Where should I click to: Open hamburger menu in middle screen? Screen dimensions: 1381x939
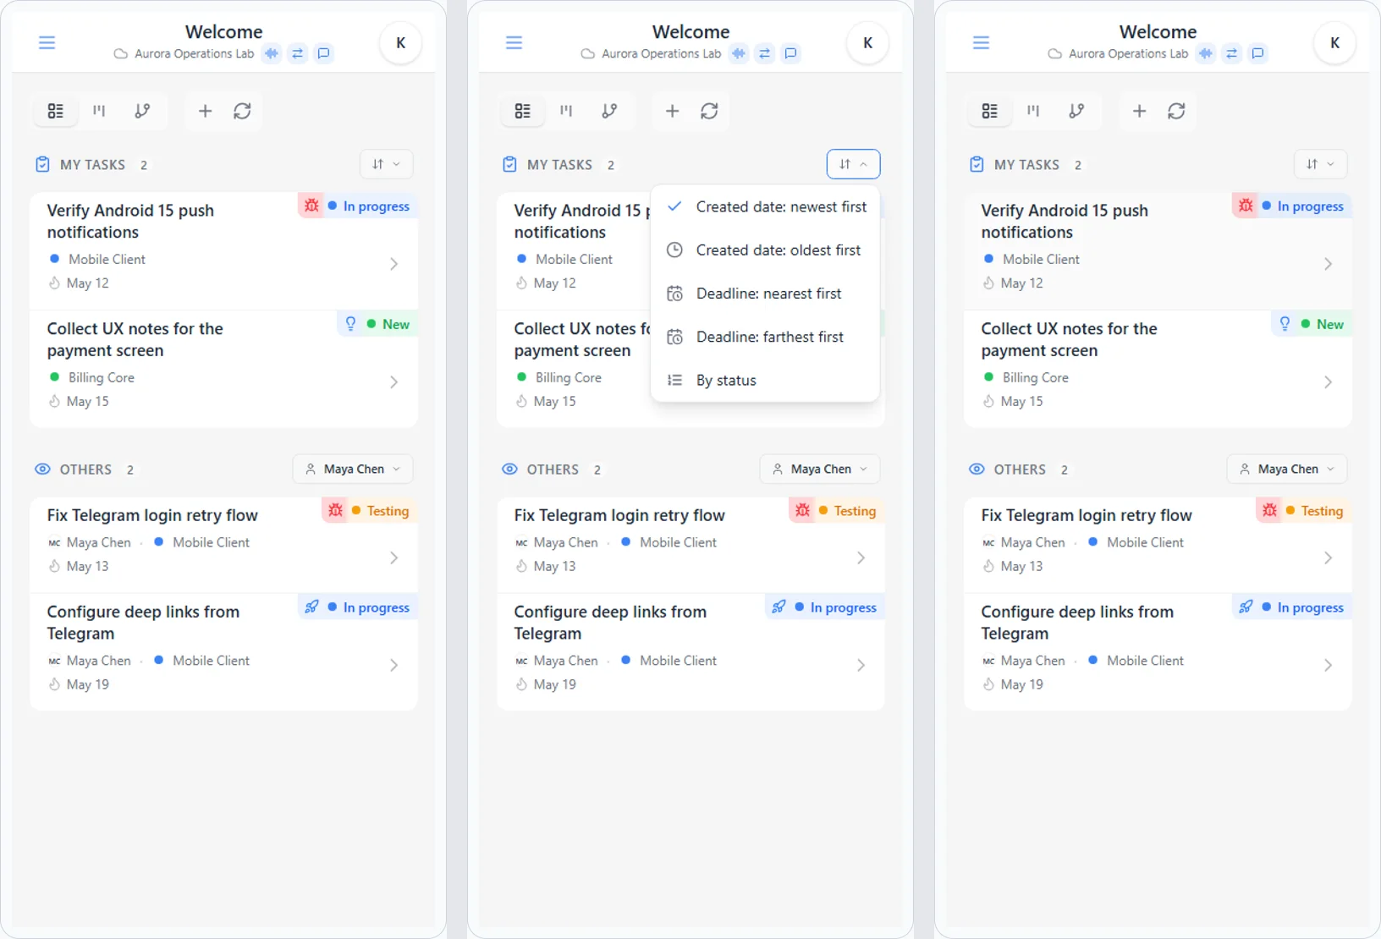[514, 42]
